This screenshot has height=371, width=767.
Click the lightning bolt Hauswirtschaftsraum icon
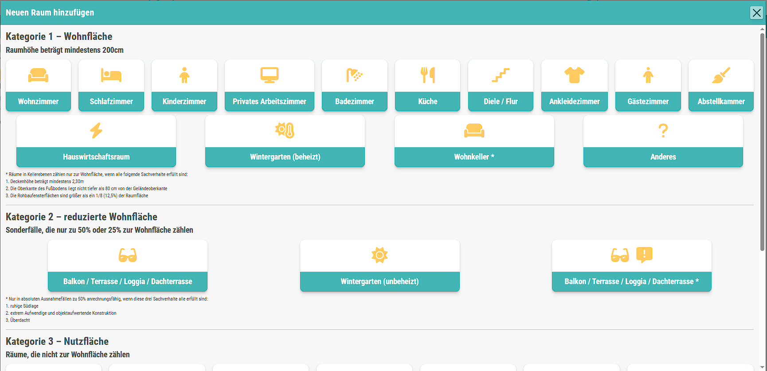coord(96,131)
